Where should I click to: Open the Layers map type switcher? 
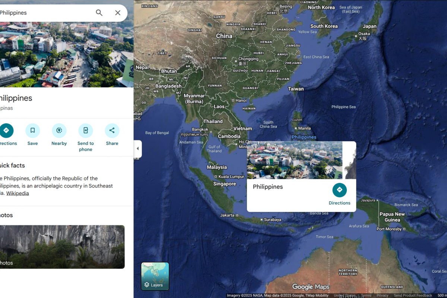pos(155,276)
